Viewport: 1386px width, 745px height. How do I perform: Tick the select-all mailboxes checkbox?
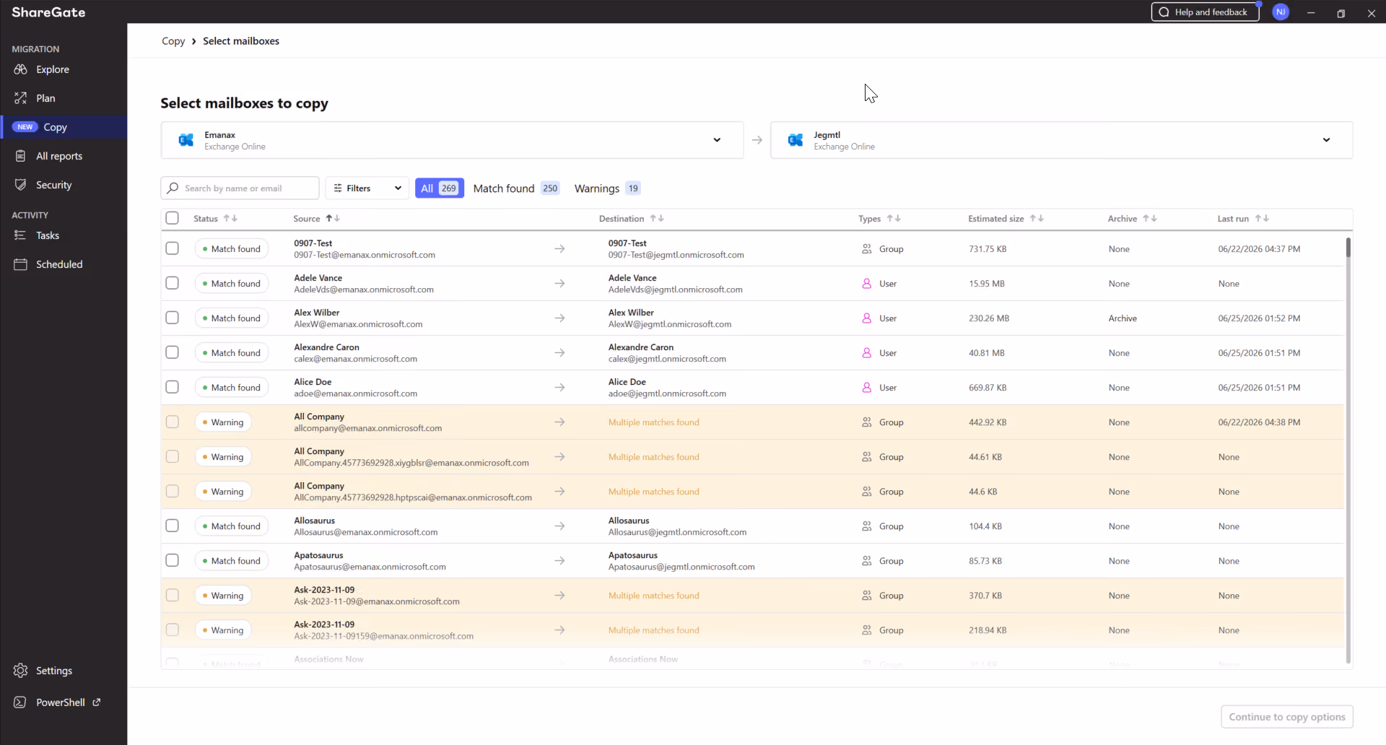[x=172, y=218]
